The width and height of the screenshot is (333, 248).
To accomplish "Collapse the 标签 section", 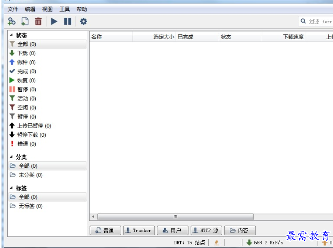I will tap(11, 188).
